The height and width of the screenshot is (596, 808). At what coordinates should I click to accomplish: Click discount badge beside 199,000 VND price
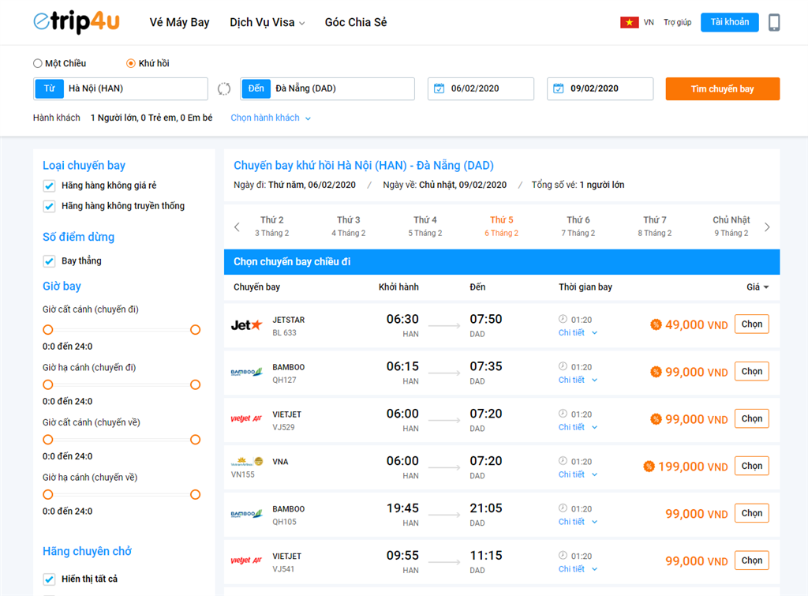click(649, 466)
